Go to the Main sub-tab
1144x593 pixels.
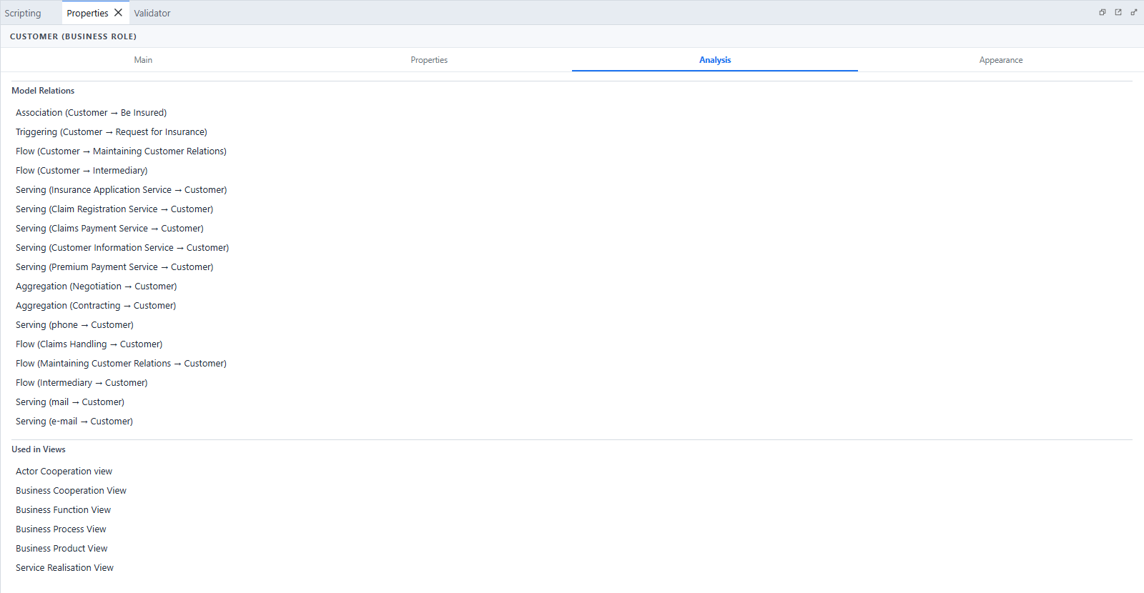[143, 60]
